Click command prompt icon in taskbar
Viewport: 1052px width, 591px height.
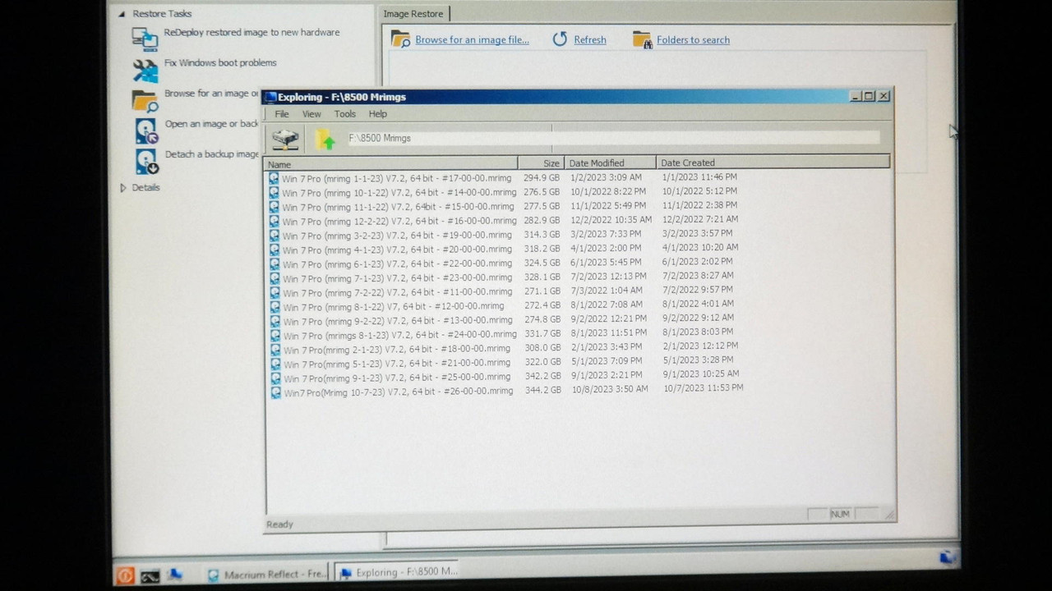(x=150, y=575)
